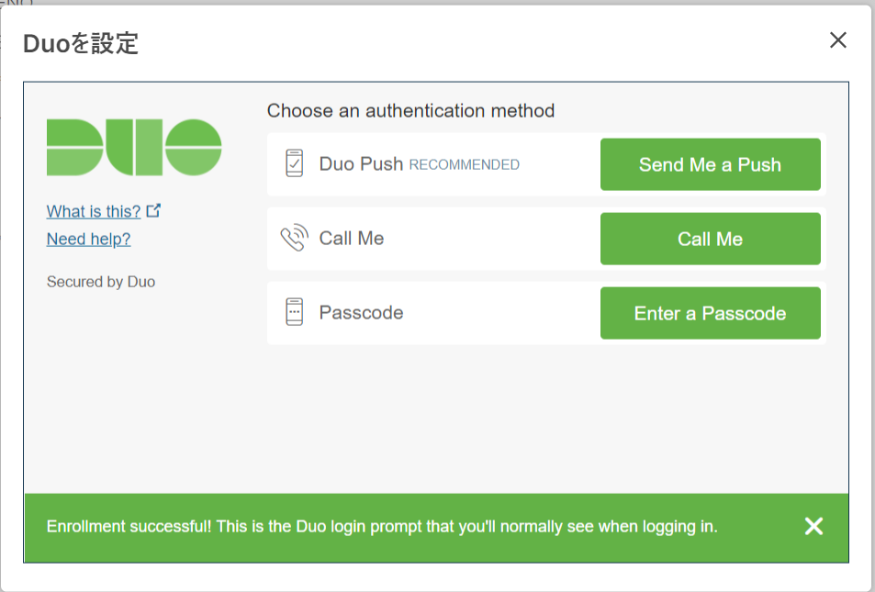This screenshot has height=592, width=875.
Task: Click the Choose an authentication method heading
Action: coord(410,111)
